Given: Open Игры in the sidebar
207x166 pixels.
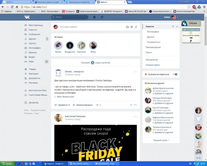Looking at the screenshot, I should pos(31,62).
